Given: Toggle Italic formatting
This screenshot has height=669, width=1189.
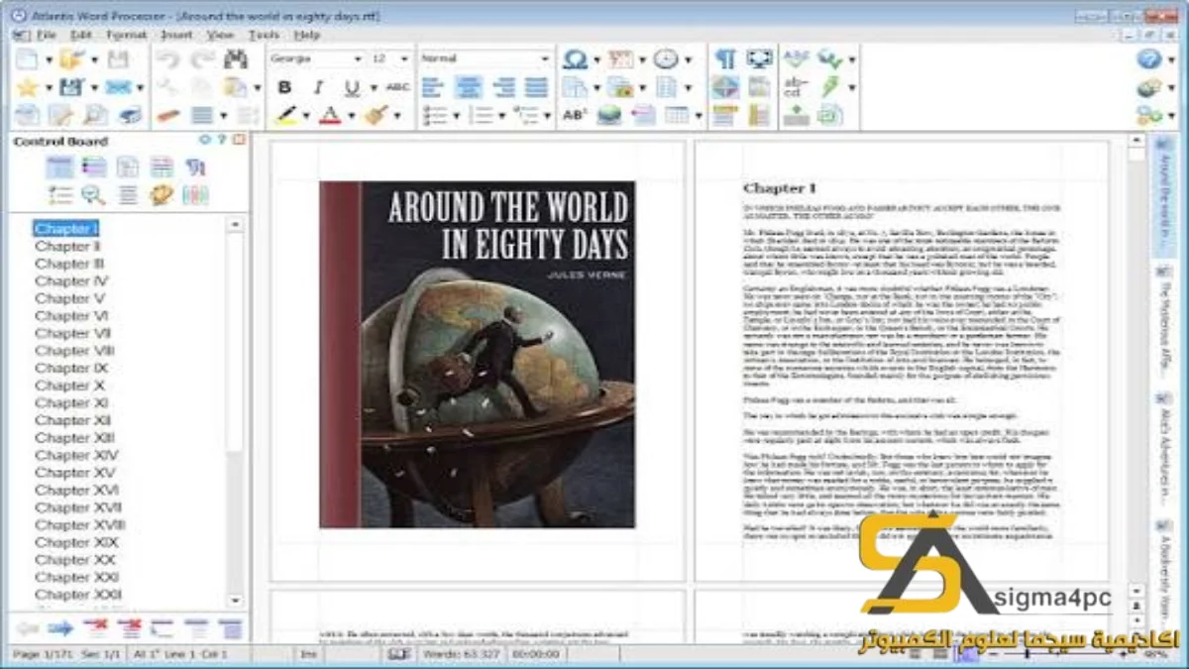Looking at the screenshot, I should click(318, 87).
